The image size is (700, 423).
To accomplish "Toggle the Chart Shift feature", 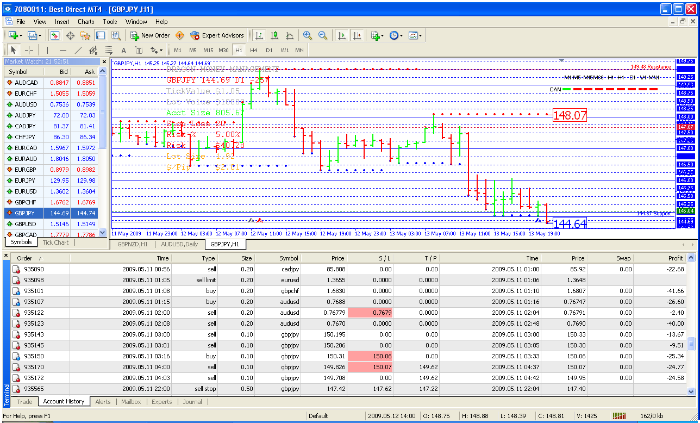I will tap(357, 35).
